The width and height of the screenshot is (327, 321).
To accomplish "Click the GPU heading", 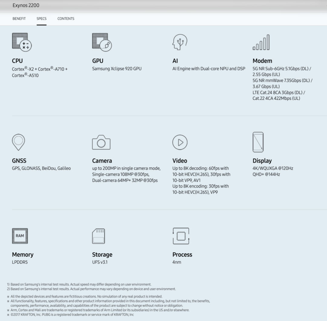I will coord(97,61).
